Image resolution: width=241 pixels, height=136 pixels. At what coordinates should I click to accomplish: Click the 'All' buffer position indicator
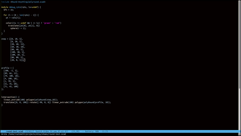tap(66, 131)
